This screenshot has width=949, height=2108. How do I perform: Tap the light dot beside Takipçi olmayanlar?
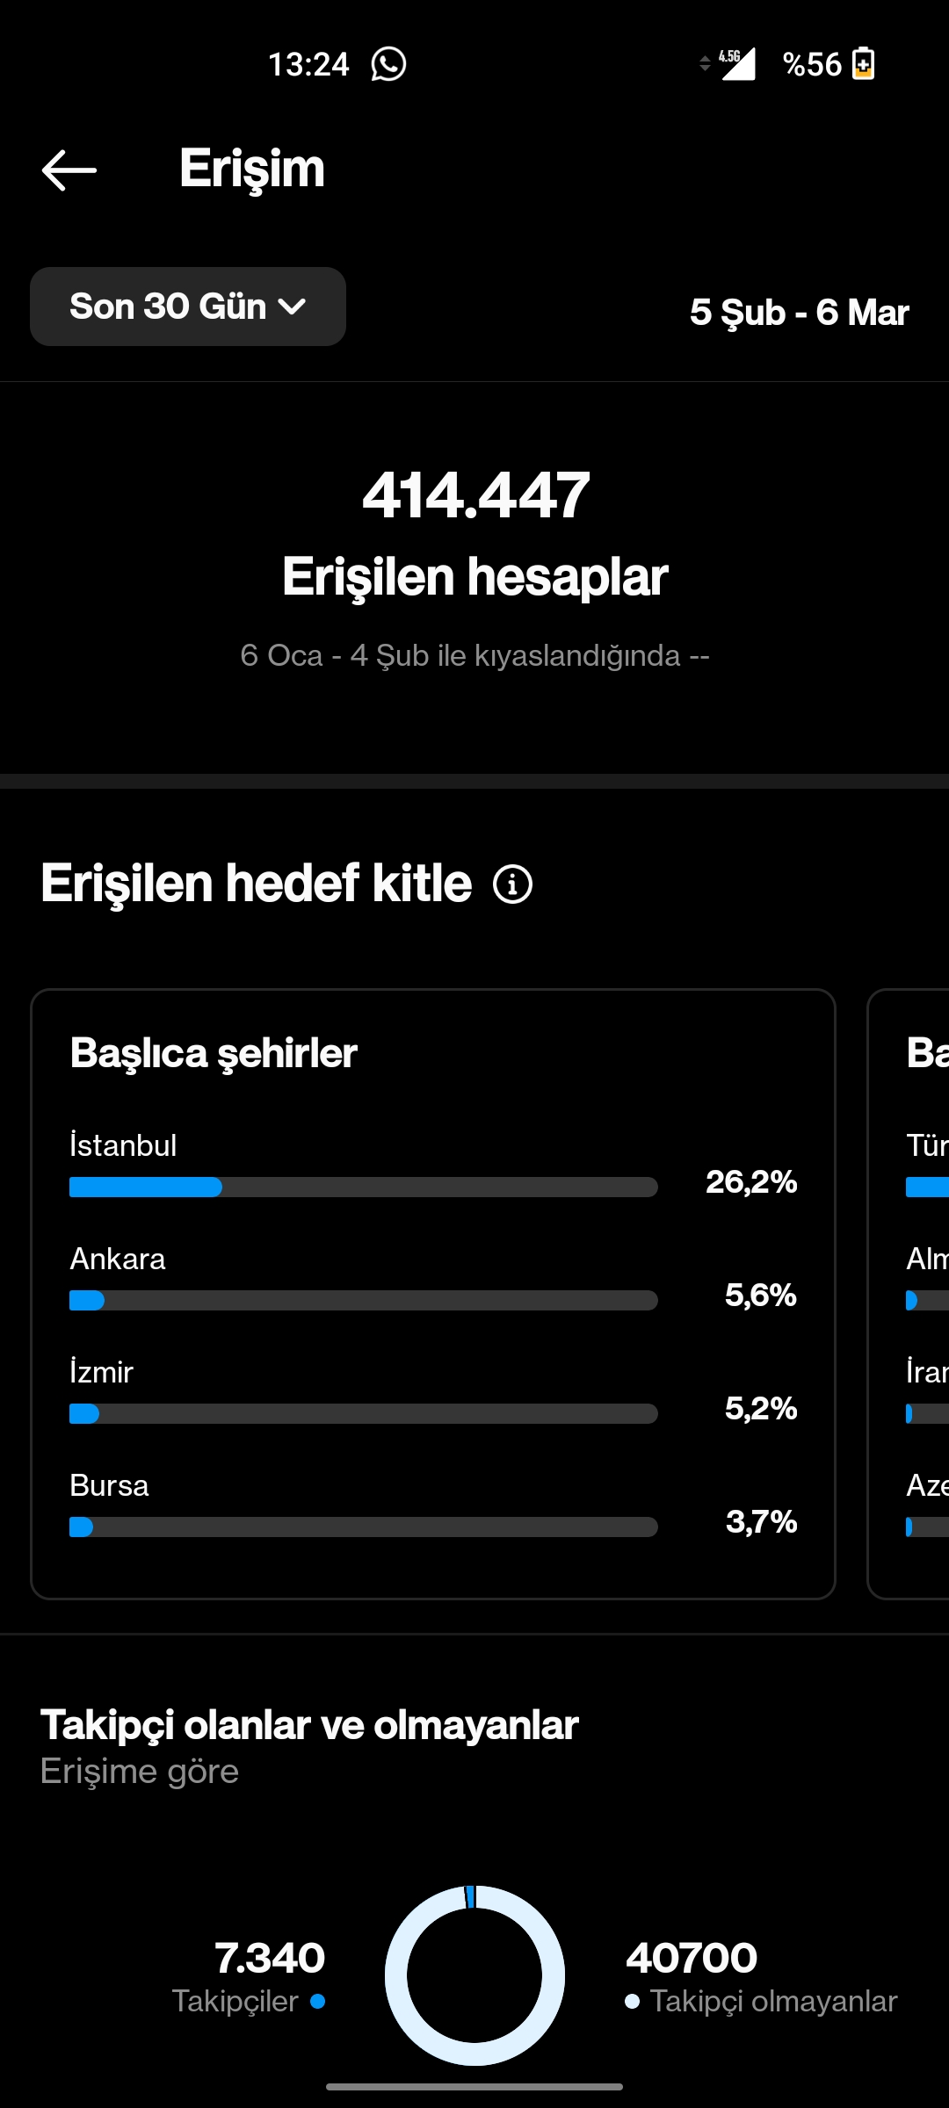(632, 2001)
